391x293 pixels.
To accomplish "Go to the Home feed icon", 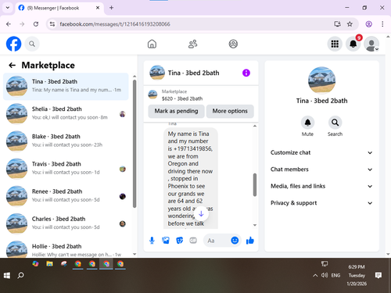I will click(x=152, y=44).
